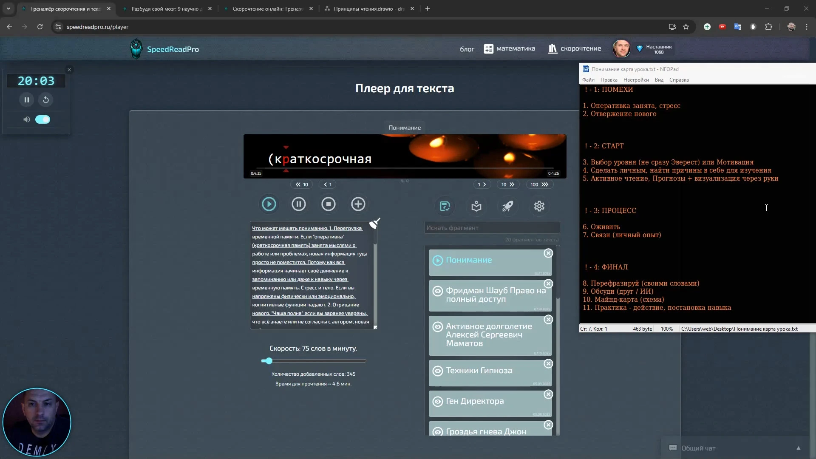Click the translate extension icon
Viewport: 816px width, 459px height.
click(738, 27)
